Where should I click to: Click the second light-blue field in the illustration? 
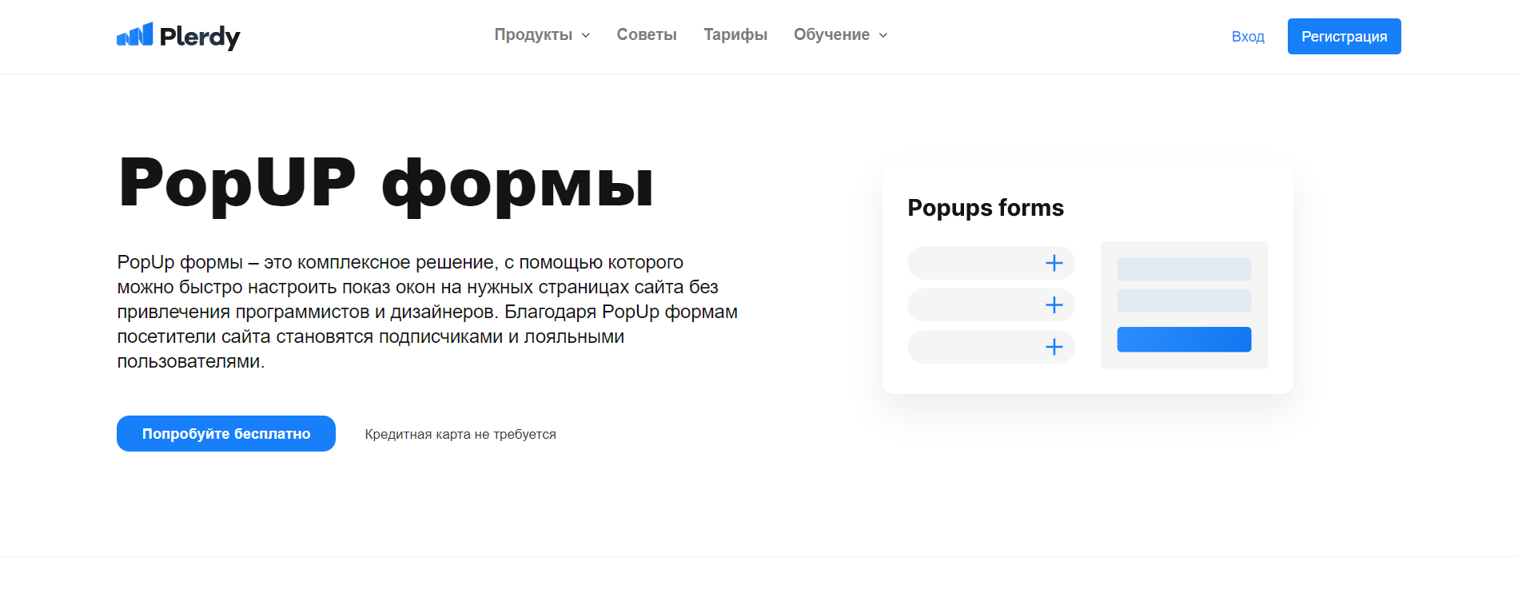tap(1184, 301)
